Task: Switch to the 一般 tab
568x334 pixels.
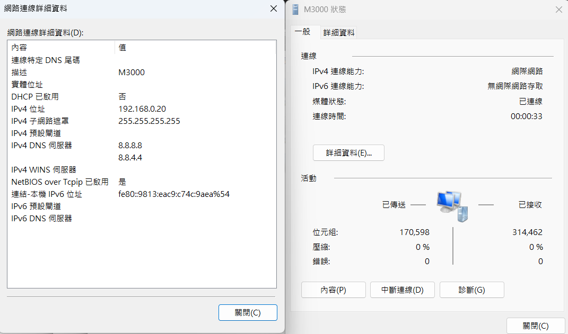Action: point(303,32)
